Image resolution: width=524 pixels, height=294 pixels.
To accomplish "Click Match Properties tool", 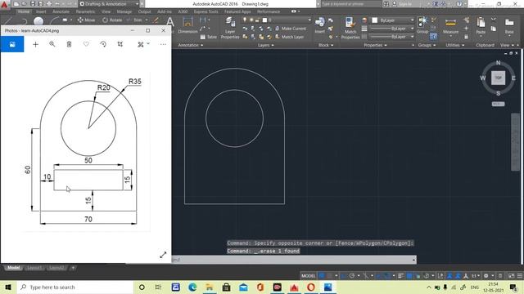I will coord(350,28).
